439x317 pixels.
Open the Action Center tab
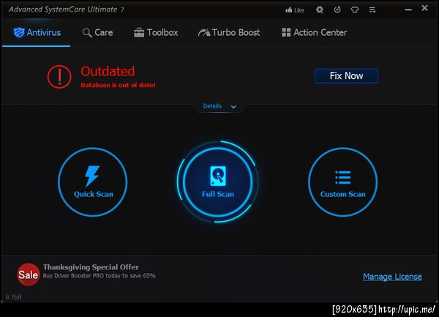click(x=314, y=32)
